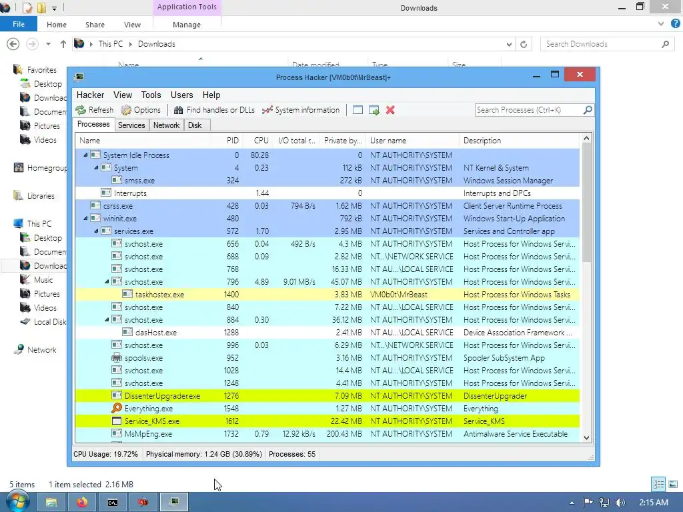Click the Explorer Back arrow button
This screenshot has height=512, width=683.
pos(13,44)
